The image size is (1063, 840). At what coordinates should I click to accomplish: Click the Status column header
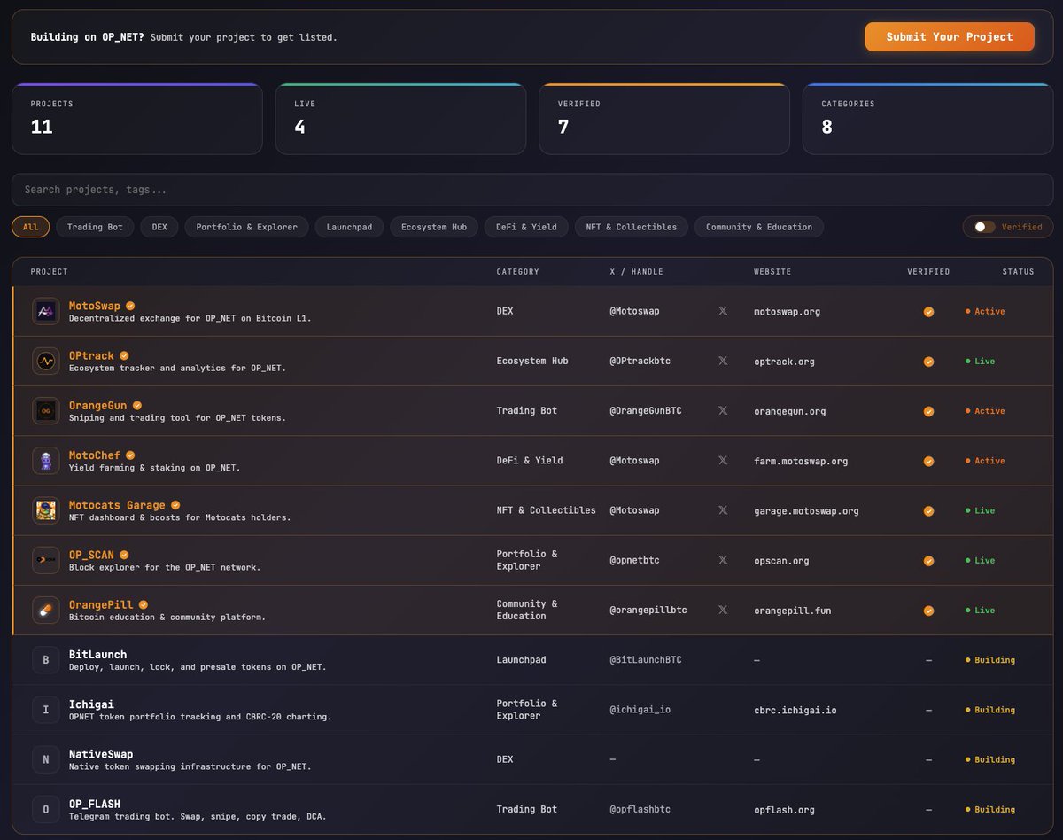pos(1018,272)
